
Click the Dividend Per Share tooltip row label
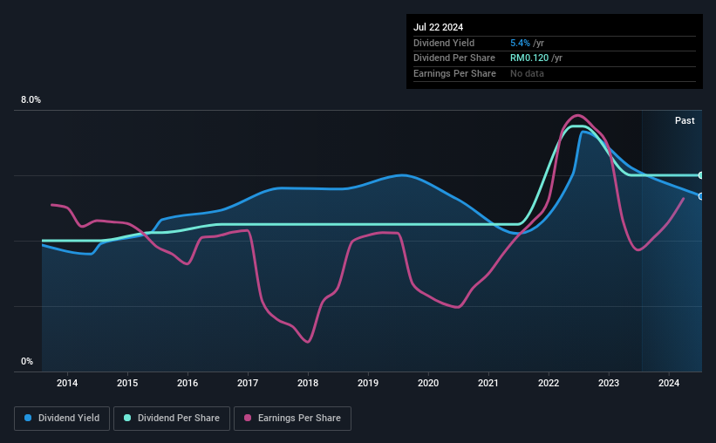click(x=453, y=58)
